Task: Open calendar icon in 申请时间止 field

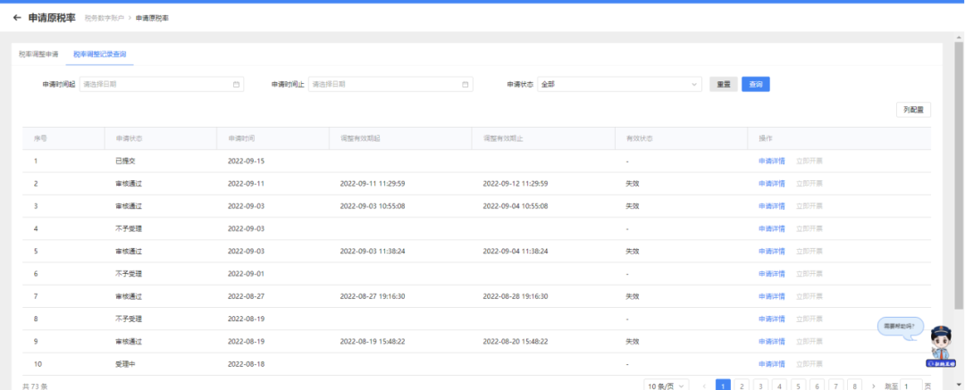Action: point(466,84)
